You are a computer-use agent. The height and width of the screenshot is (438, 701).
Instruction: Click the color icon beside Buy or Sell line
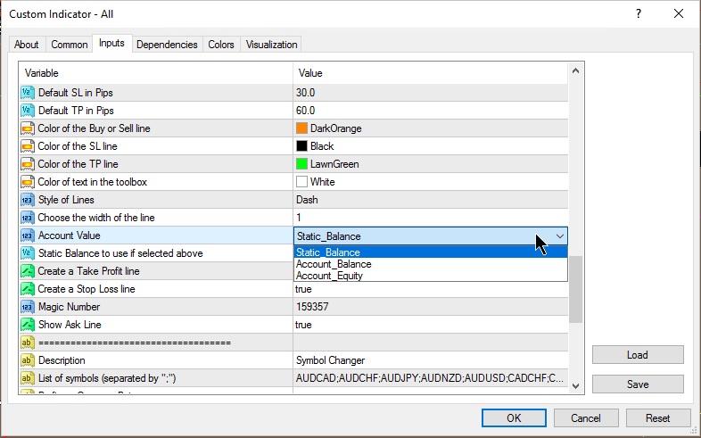[x=28, y=128]
